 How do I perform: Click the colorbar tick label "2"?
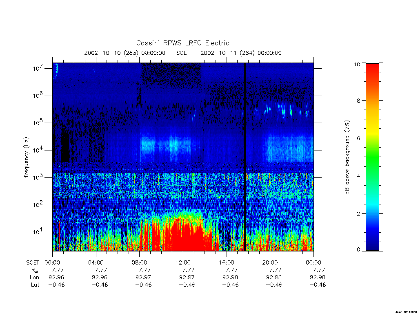(358, 213)
